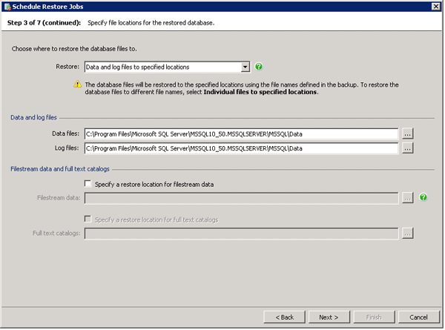
Task: Click the Full text catalogs text field
Action: point(242,234)
